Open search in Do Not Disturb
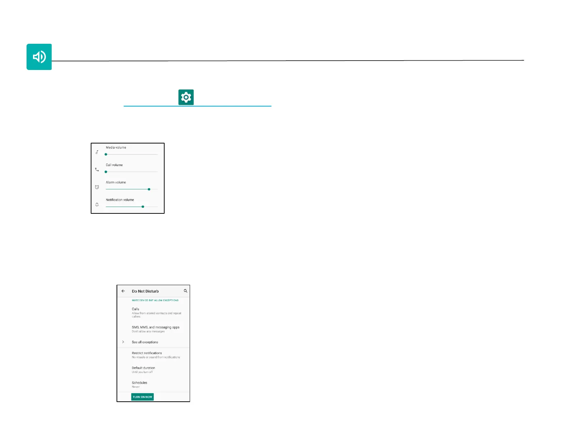The image size is (568, 439). tap(185, 291)
